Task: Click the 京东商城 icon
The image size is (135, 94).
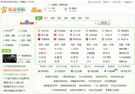Action: 55,31
